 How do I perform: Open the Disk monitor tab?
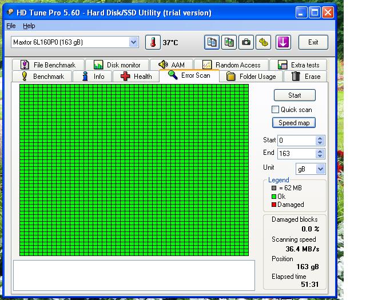pos(117,65)
